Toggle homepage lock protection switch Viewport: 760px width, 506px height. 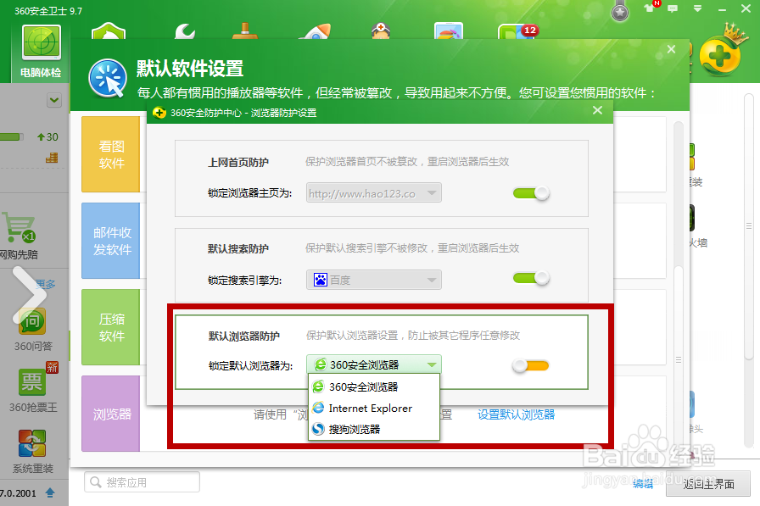pyautogui.click(x=531, y=193)
